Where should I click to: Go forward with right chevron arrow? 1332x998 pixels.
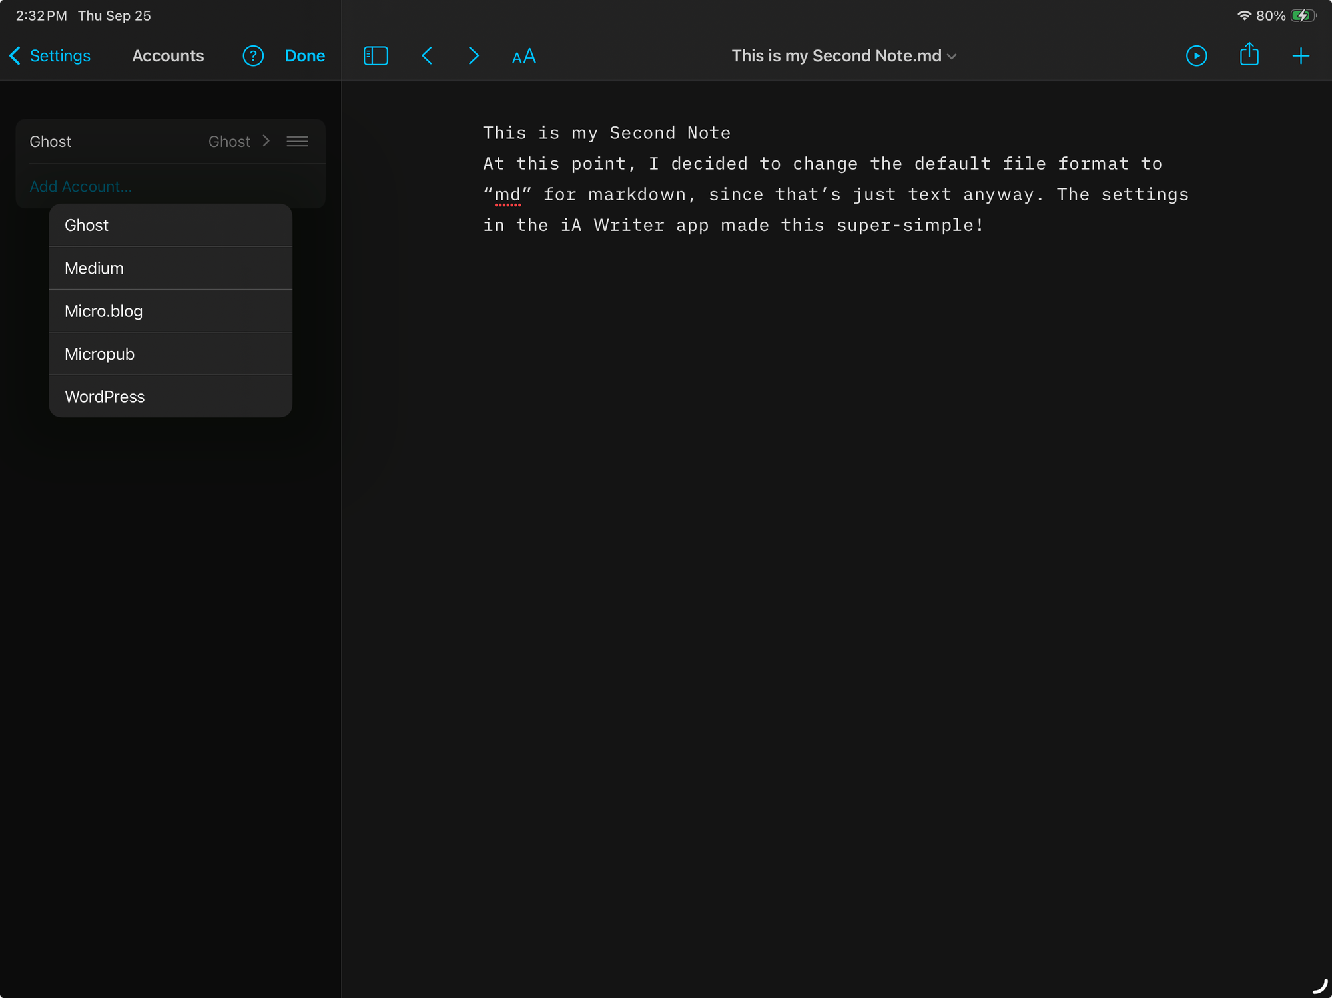(473, 56)
